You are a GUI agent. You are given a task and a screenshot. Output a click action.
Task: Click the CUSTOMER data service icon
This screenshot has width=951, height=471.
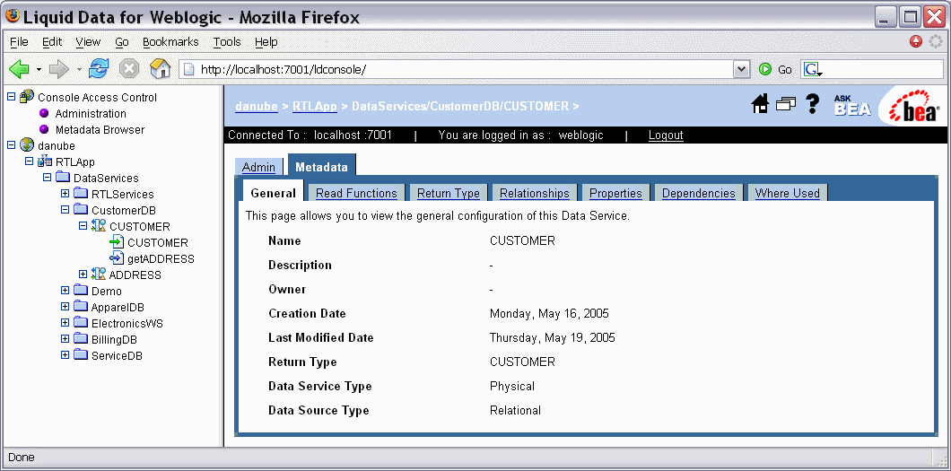[x=99, y=226]
